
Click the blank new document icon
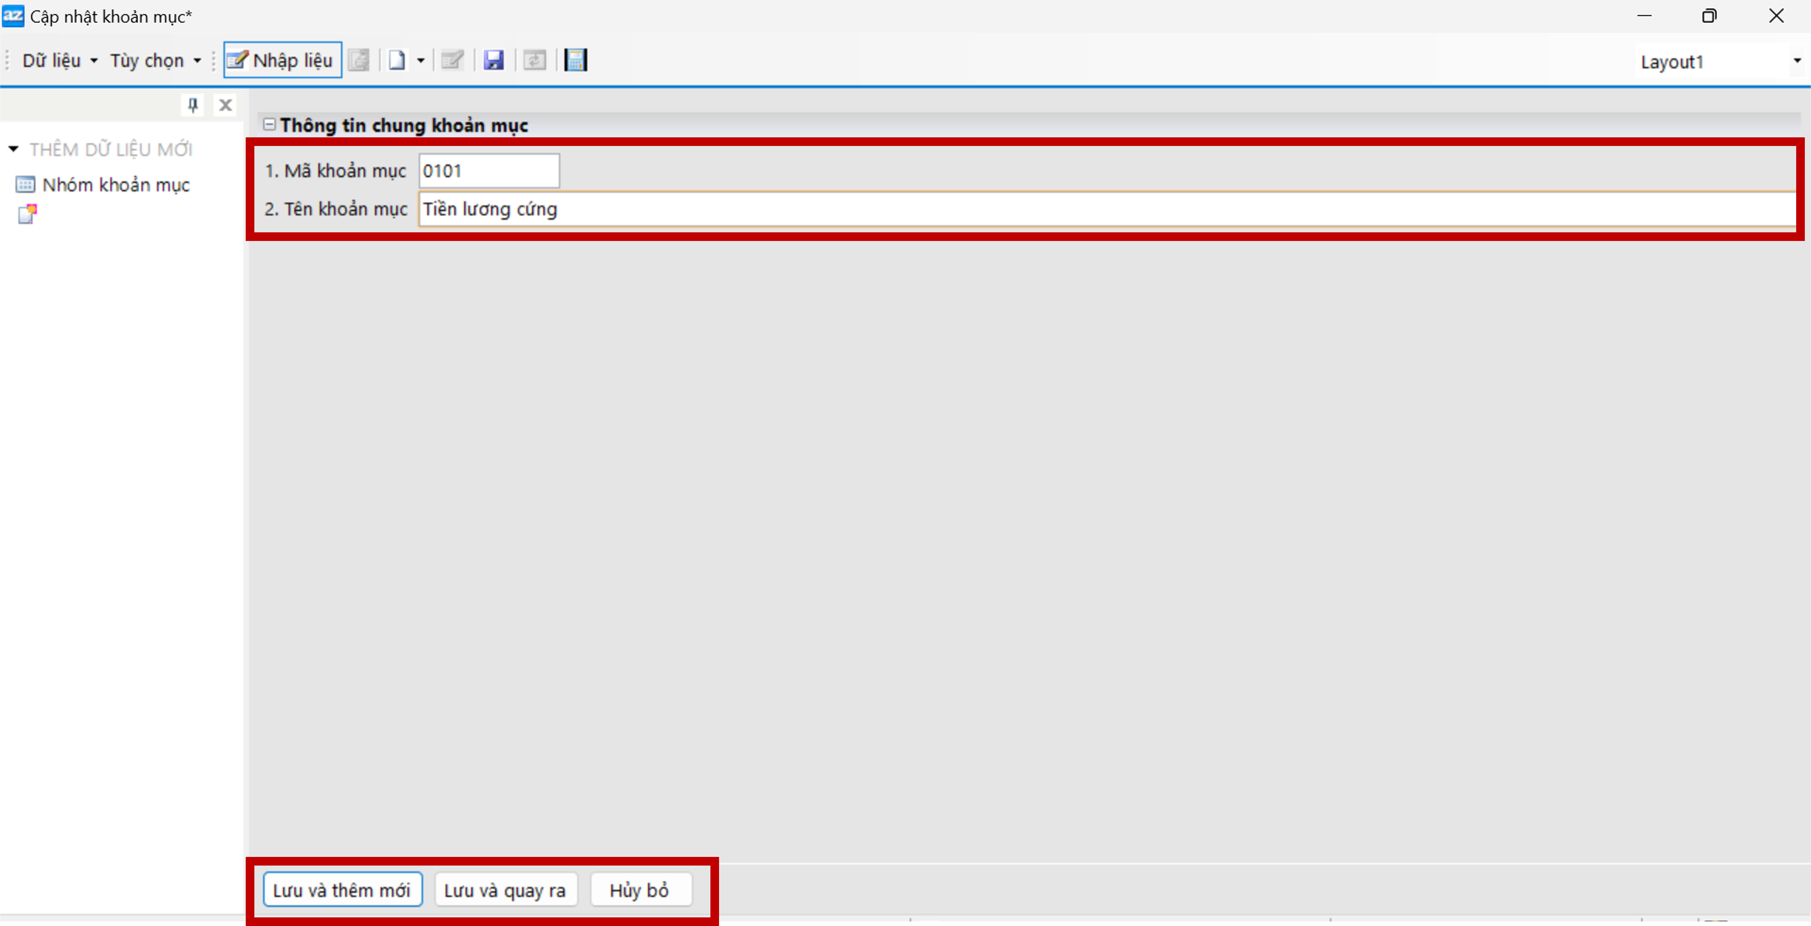point(397,60)
